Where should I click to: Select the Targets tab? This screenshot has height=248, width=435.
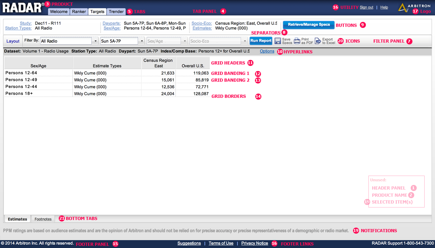coord(97,11)
